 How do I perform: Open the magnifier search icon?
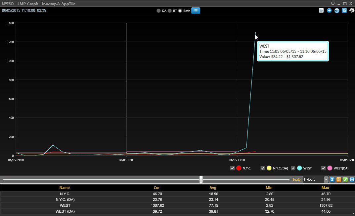pyautogui.click(x=321, y=10)
